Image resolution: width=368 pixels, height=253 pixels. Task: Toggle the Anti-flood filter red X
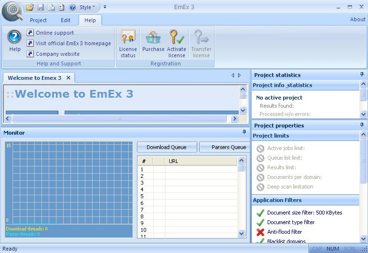coord(260,232)
